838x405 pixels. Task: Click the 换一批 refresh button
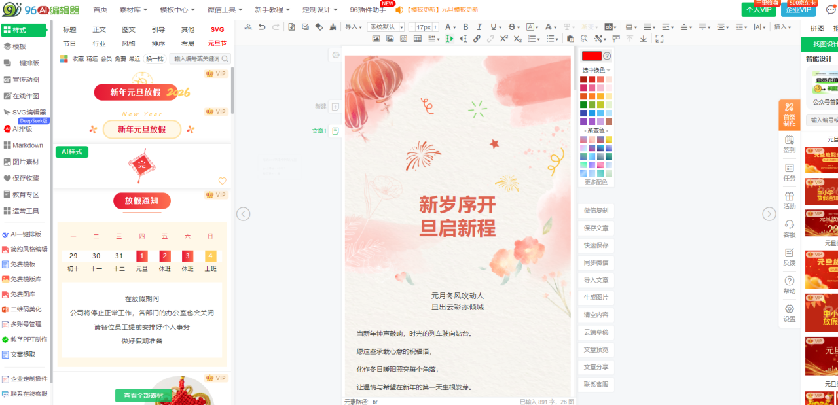click(155, 58)
